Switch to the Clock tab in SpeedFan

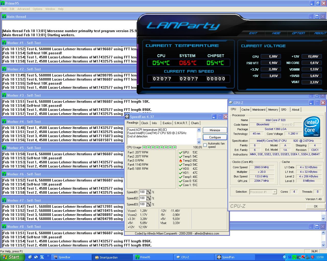coord(145,123)
